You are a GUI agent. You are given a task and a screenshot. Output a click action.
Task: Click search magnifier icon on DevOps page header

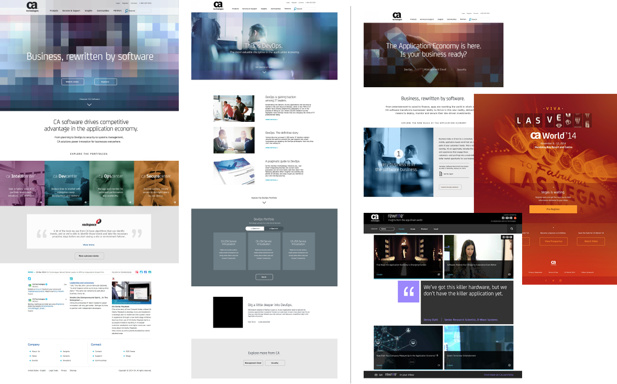[x=295, y=9]
